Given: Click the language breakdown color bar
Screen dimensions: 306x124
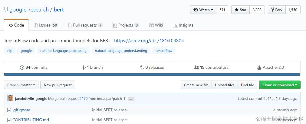Looking at the screenshot, I should point(152,75).
